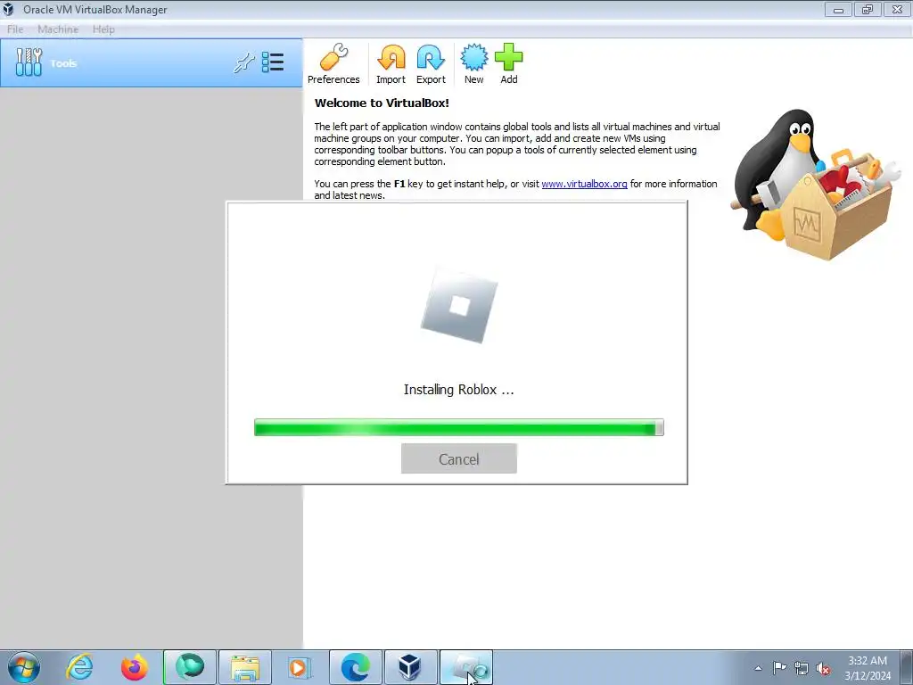Click the 'Installing Roblox ...' text

459,390
